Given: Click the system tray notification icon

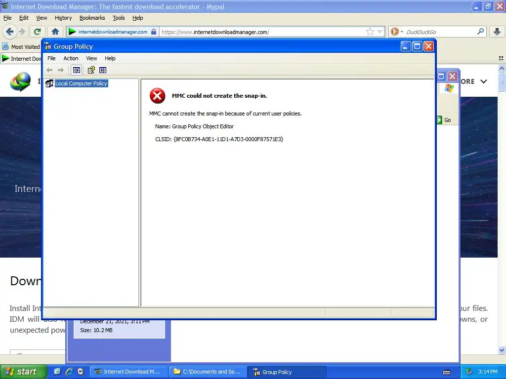Looking at the screenshot, I should point(469,372).
